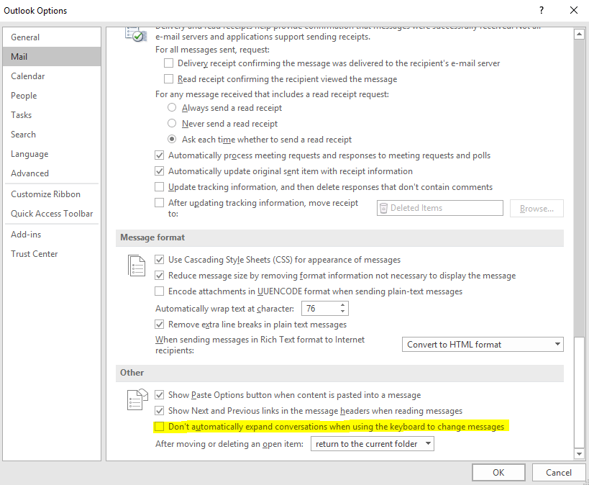This screenshot has height=485, width=589.
Task: Open the Trust Center category
Action: 52,254
